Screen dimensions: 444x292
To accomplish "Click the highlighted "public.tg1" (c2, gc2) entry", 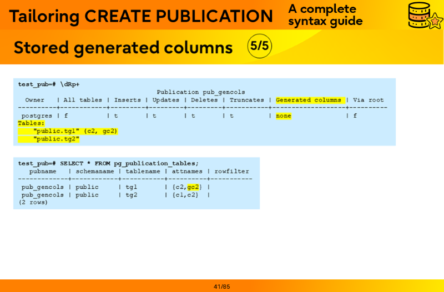I will point(75,131).
